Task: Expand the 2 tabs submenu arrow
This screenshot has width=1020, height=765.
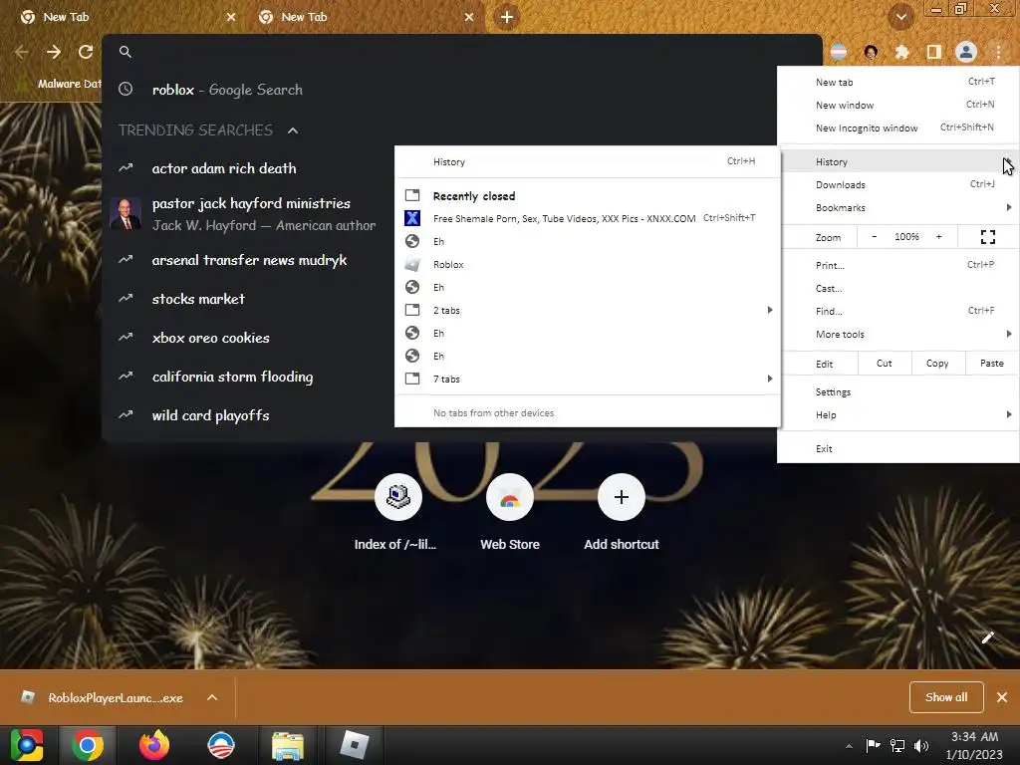Action: 770,311
